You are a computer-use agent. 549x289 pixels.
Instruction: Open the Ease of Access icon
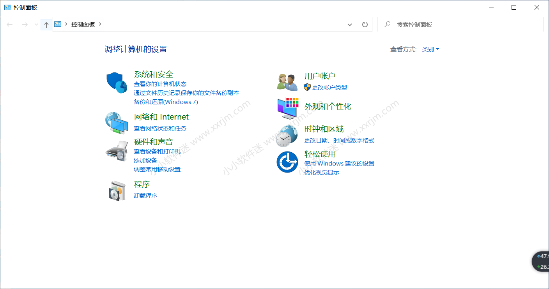pyautogui.click(x=287, y=162)
